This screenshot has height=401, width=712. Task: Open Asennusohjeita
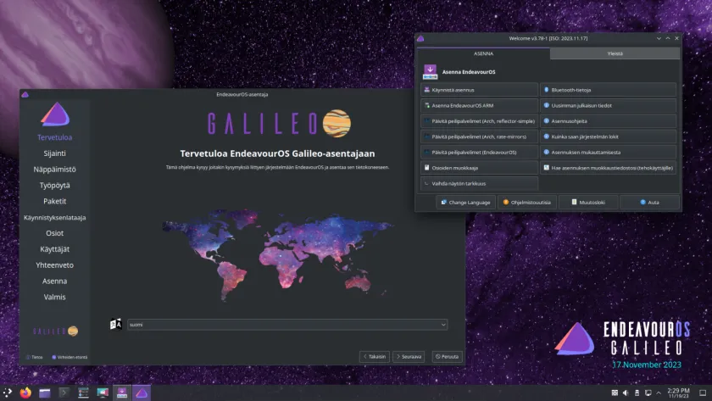608,121
